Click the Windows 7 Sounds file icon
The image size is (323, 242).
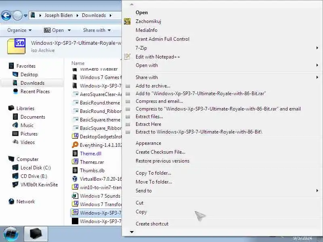tap(75, 196)
